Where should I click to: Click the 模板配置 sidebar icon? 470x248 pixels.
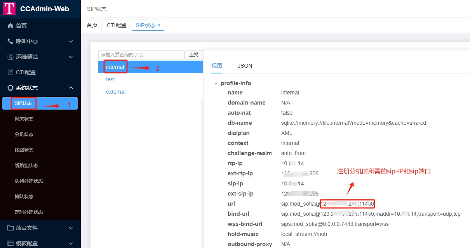[x=10, y=243]
